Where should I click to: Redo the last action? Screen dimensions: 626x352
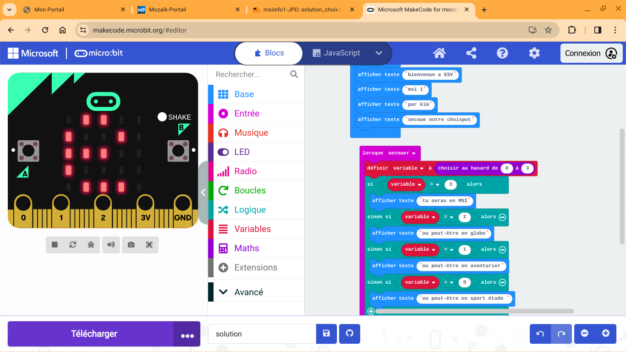tap(561, 334)
